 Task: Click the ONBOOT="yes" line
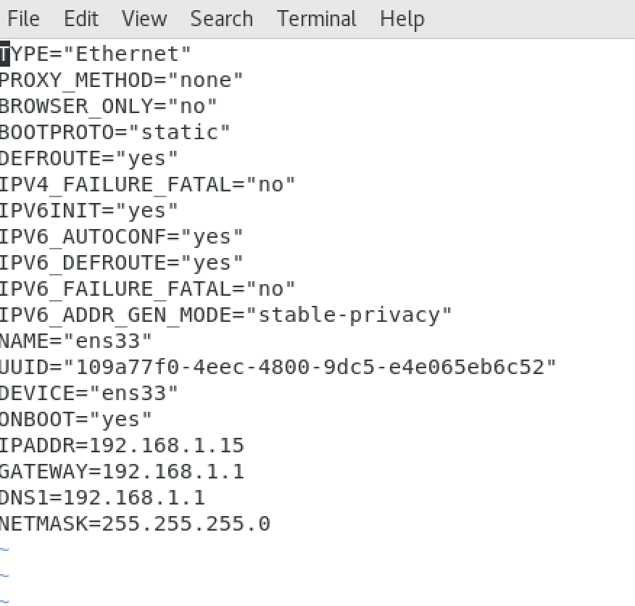click(x=75, y=420)
